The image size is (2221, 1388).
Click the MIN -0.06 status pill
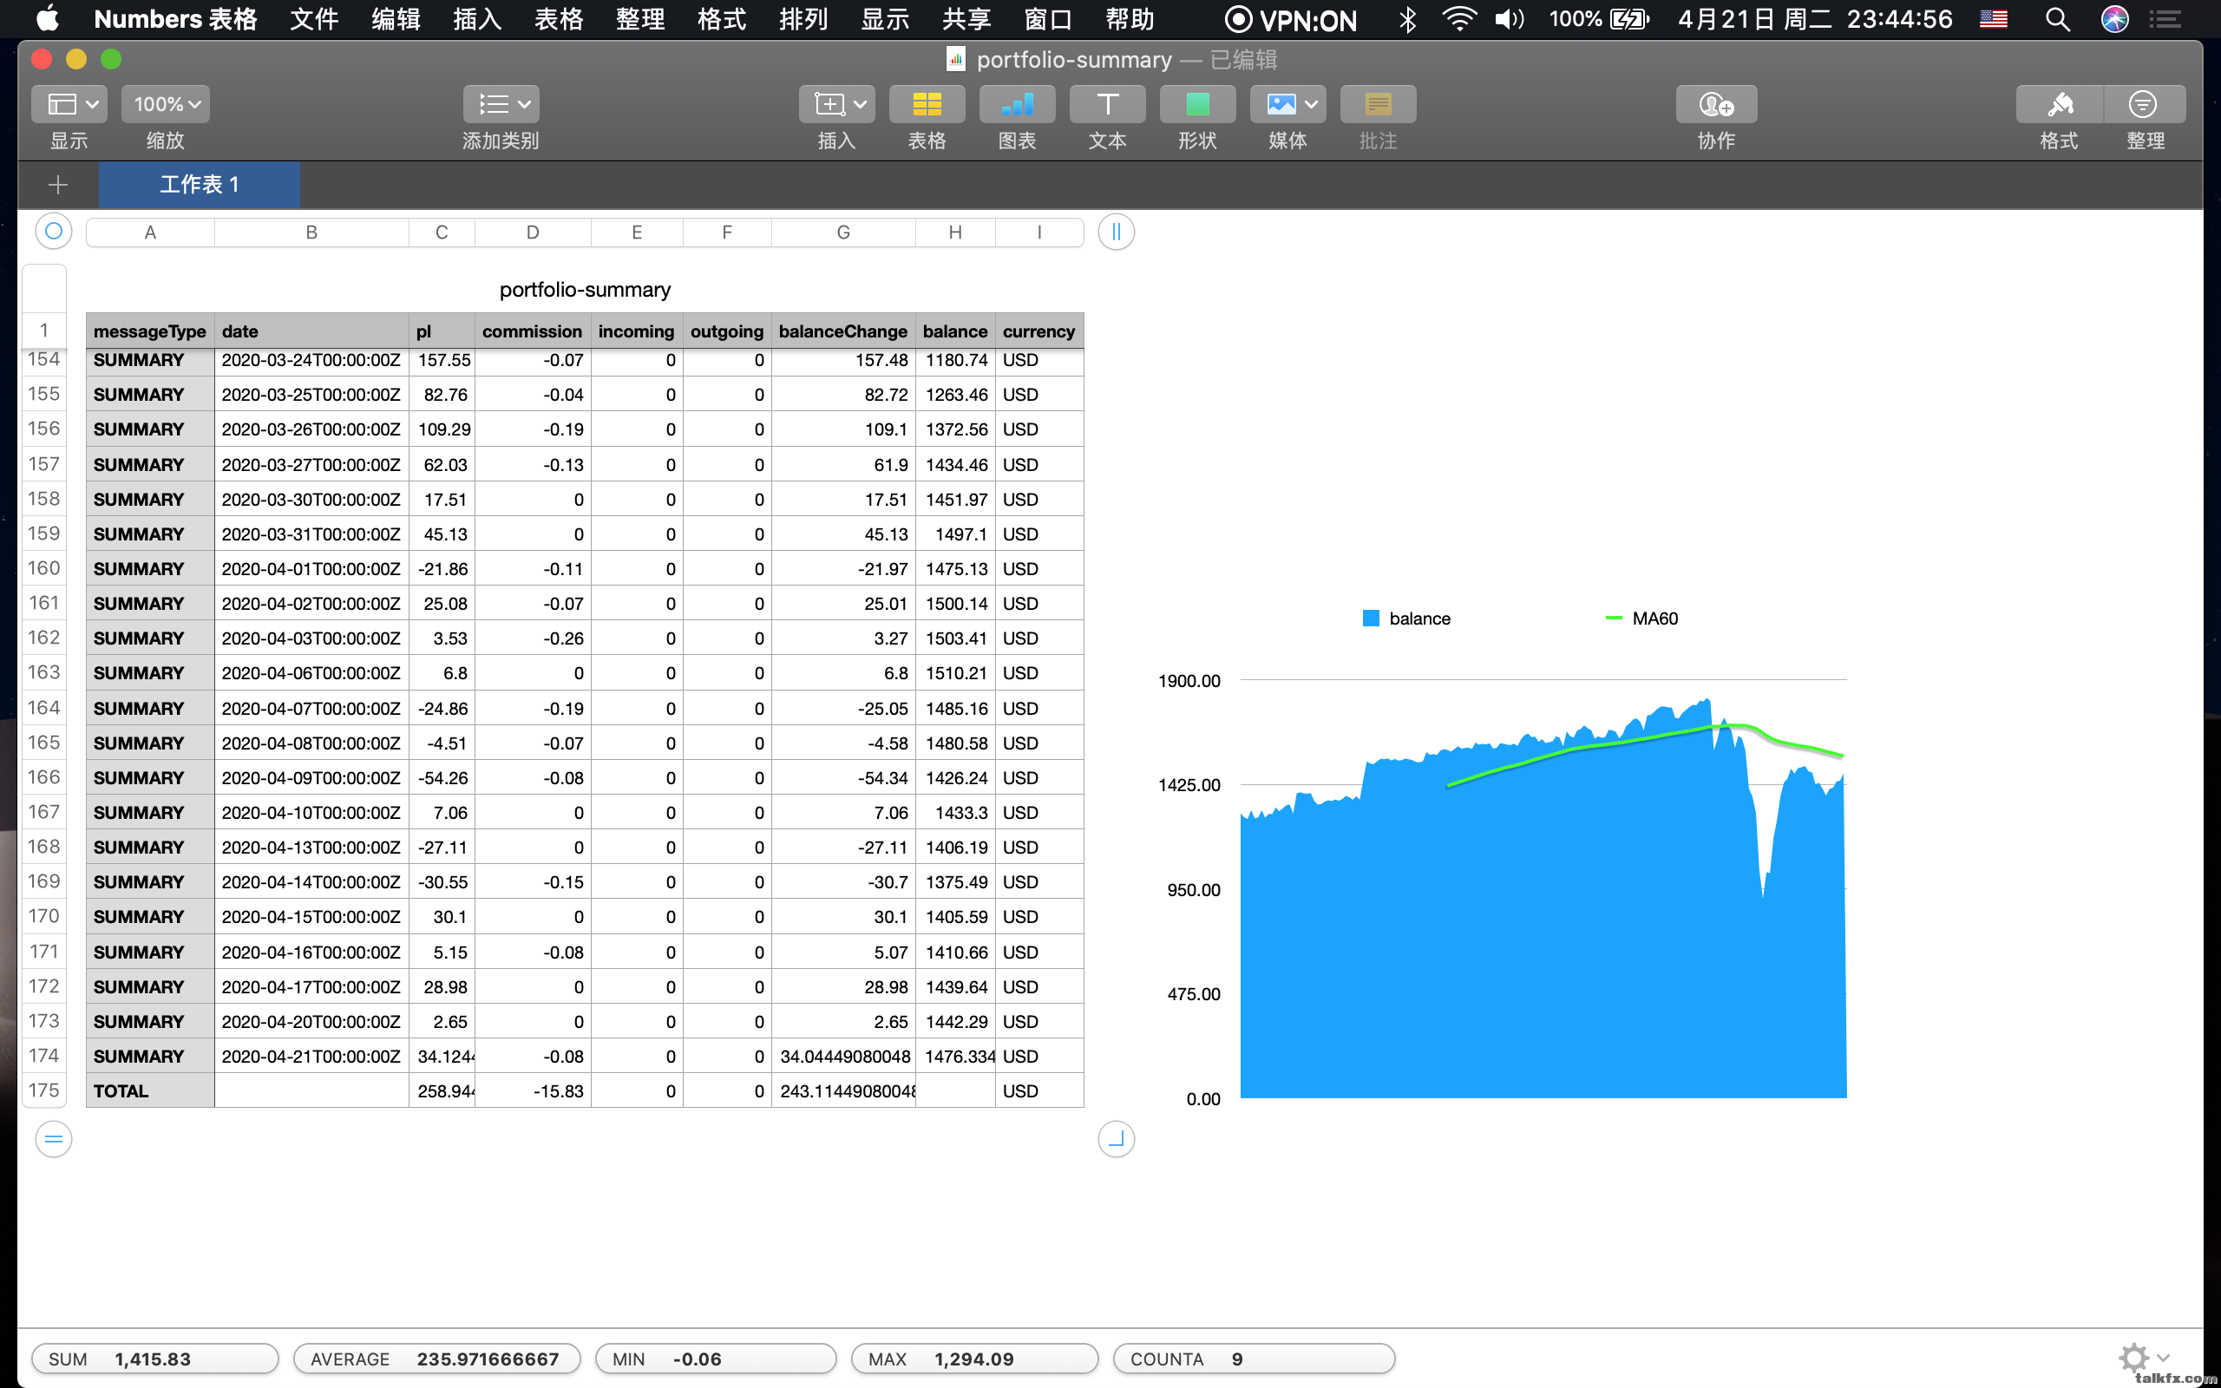pos(716,1359)
